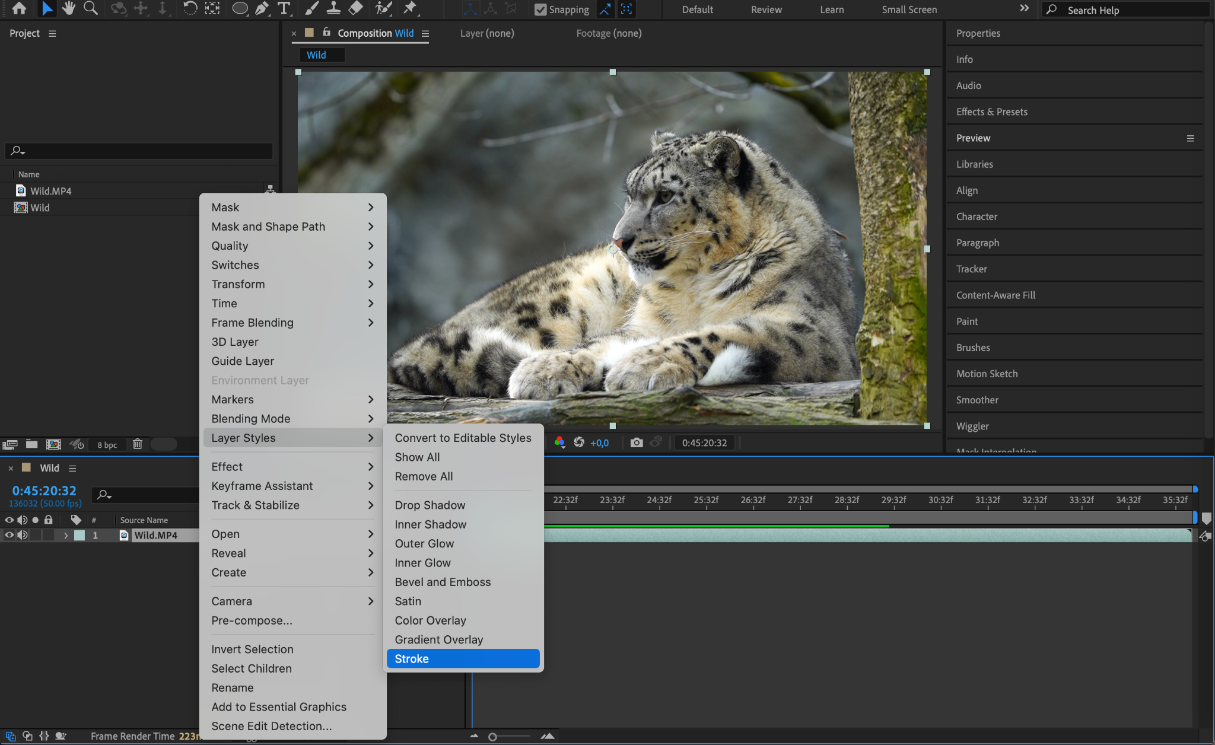Select the Clone Stamp tool
The image size is (1215, 745).
[x=333, y=8]
